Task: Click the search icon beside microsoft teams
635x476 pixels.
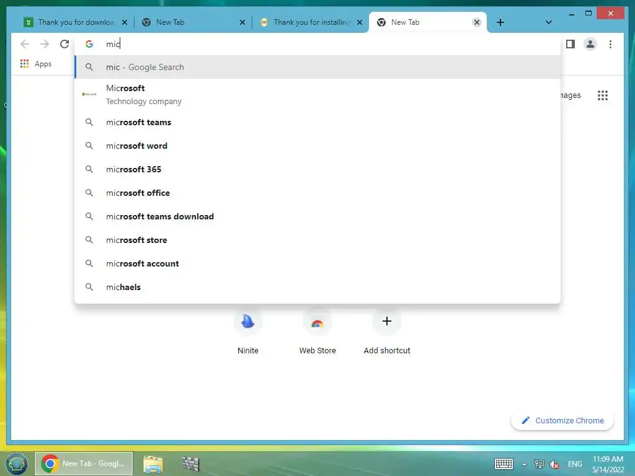Action: click(x=89, y=122)
